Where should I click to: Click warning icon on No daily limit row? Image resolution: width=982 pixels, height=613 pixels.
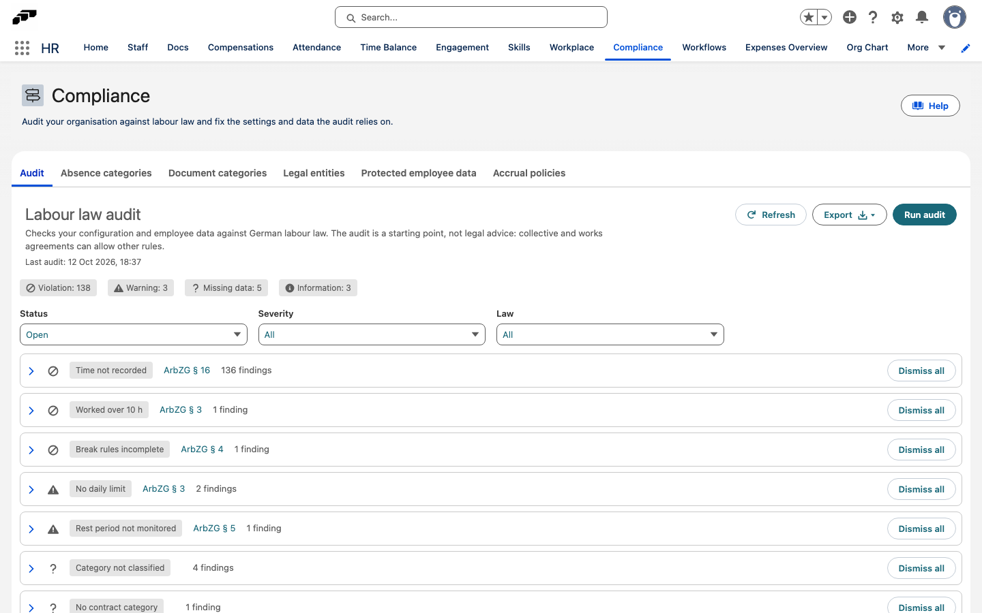[x=53, y=490]
